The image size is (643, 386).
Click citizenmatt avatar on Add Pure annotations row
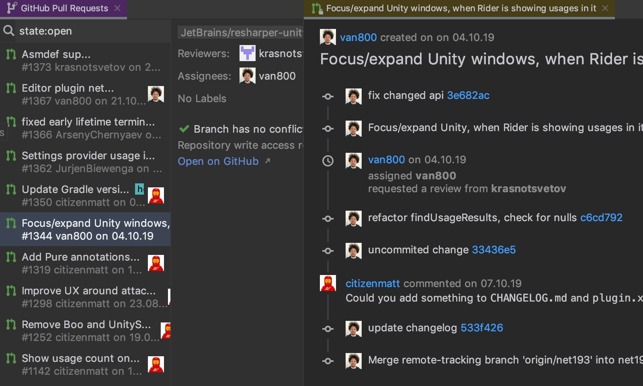[156, 263]
